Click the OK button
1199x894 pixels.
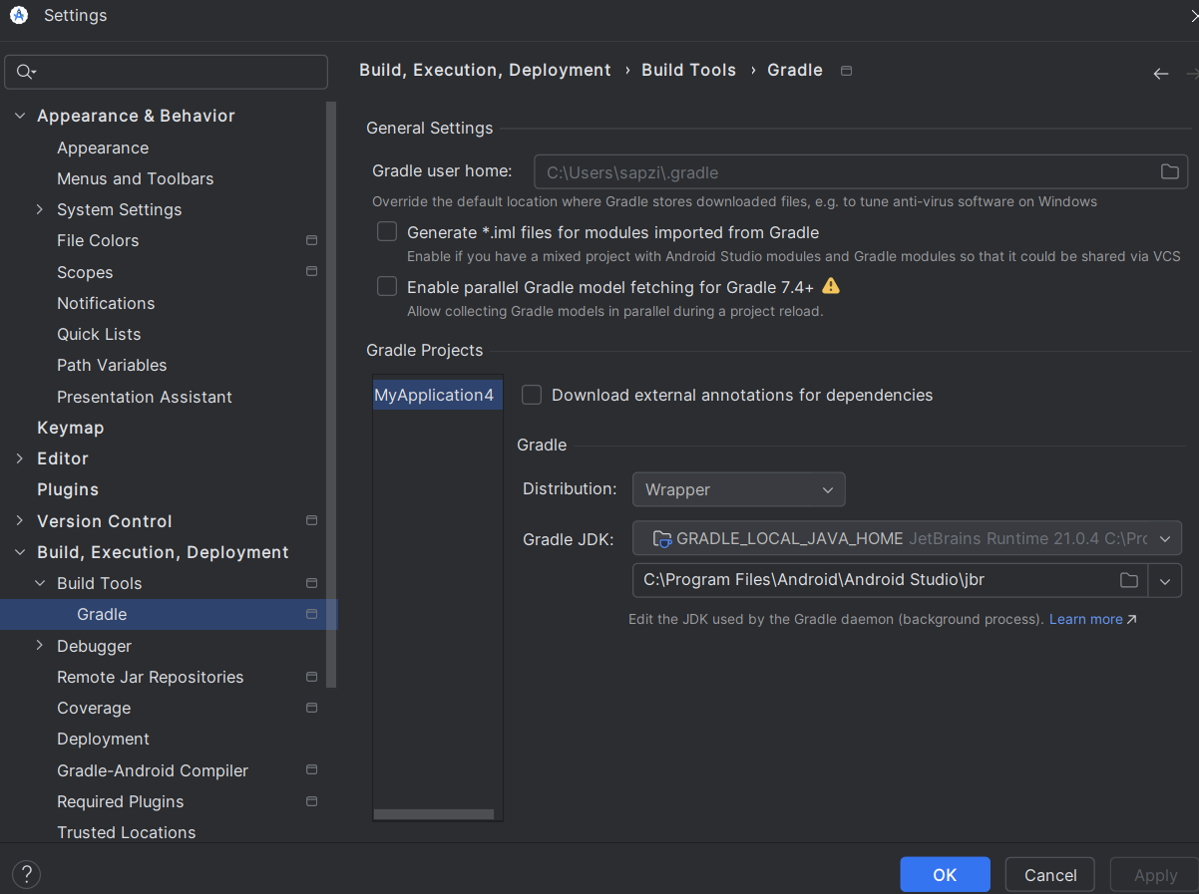point(945,875)
